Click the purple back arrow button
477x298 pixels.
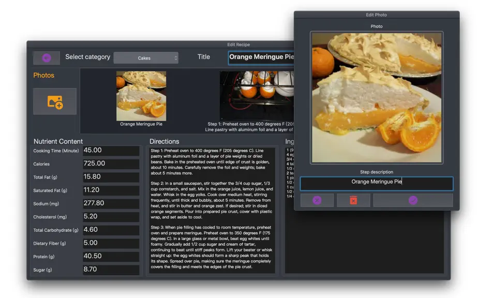[x=47, y=58]
